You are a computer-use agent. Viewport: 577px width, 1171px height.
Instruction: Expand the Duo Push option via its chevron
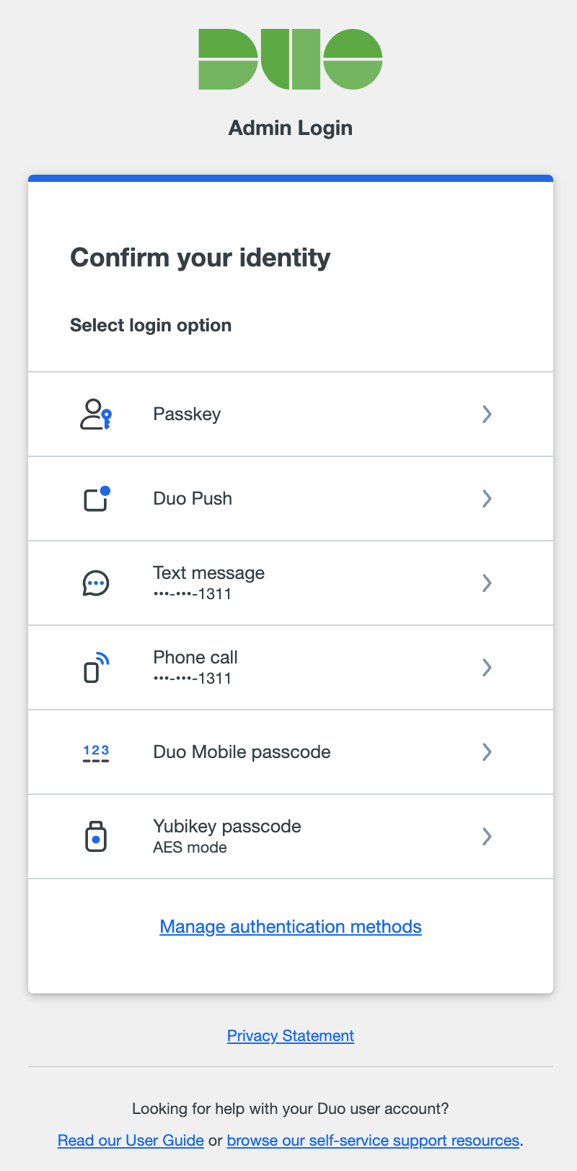coord(487,498)
